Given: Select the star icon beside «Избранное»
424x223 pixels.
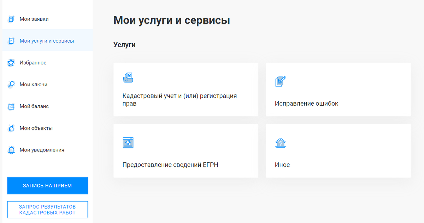Looking at the screenshot, I should [11, 62].
